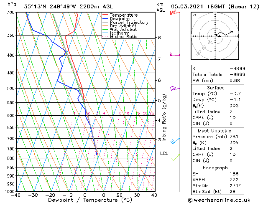
Task: Click the 18GMT time label
Action: click(216, 7)
